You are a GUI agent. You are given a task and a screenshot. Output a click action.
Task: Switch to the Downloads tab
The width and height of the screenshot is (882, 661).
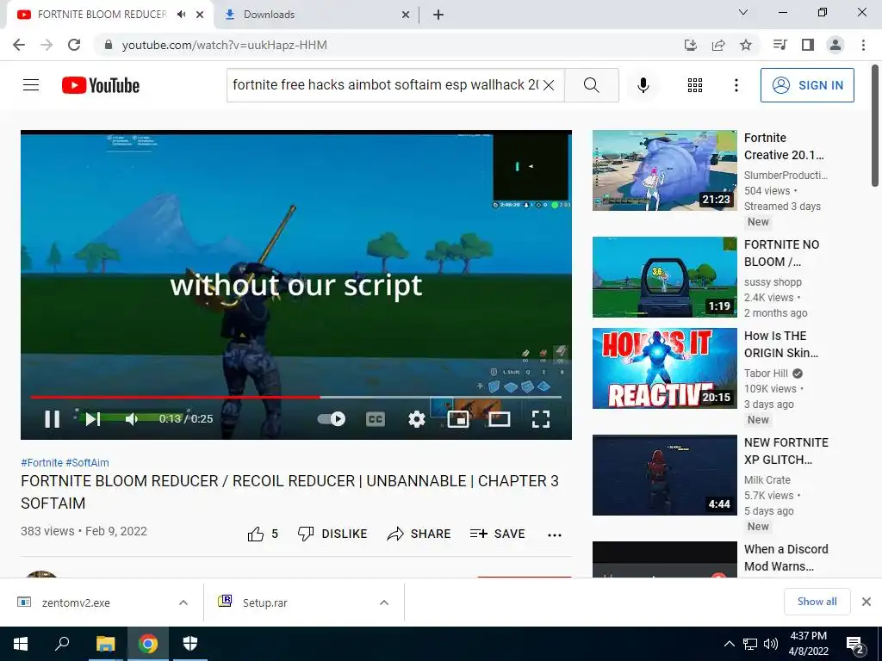tap(315, 15)
